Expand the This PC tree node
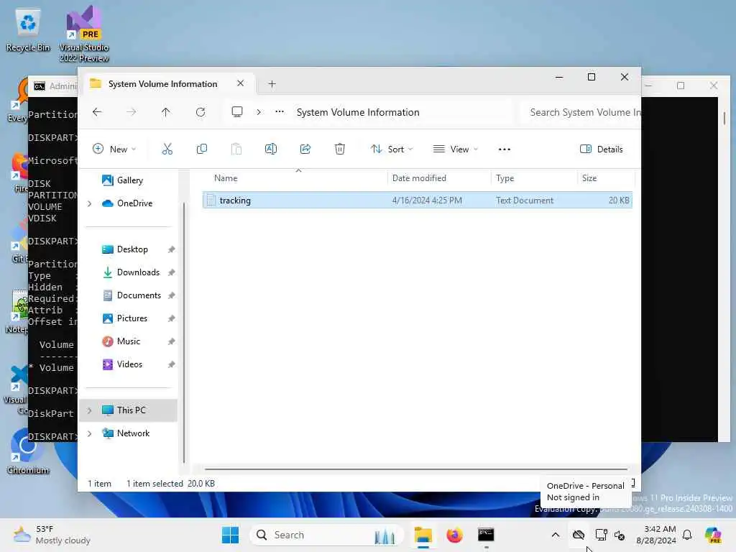736x552 pixels. [x=90, y=410]
